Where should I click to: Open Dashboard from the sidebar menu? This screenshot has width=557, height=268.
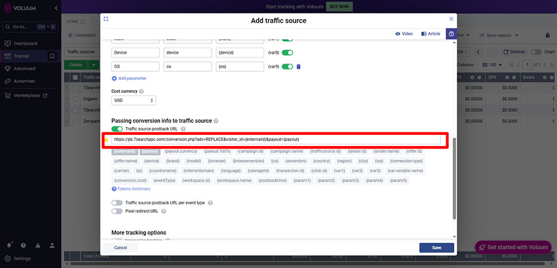tap(26, 43)
